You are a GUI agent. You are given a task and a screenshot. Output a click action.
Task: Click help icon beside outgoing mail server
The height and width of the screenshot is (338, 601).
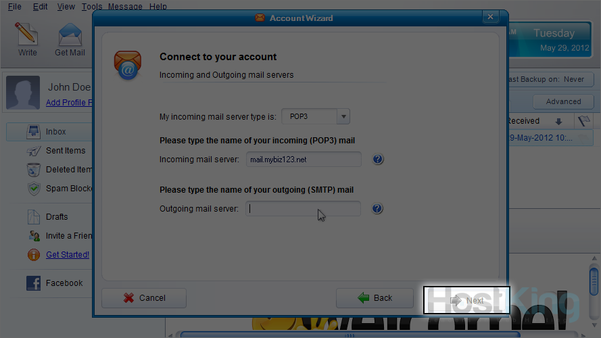[378, 209]
